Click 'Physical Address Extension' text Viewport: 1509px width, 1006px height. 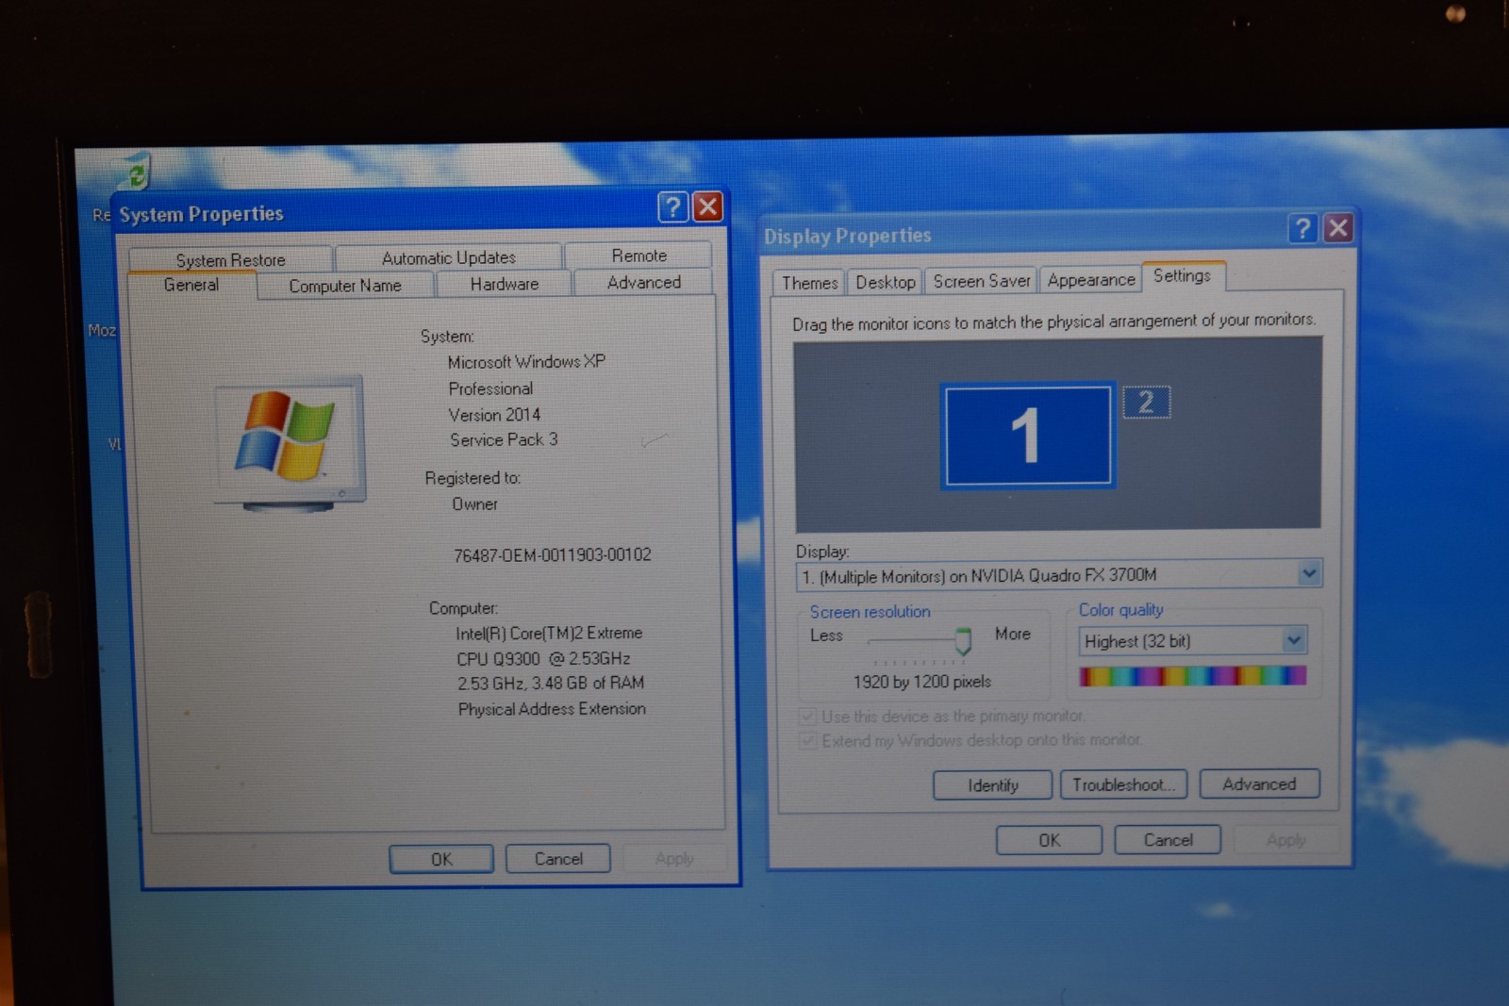coord(552,709)
